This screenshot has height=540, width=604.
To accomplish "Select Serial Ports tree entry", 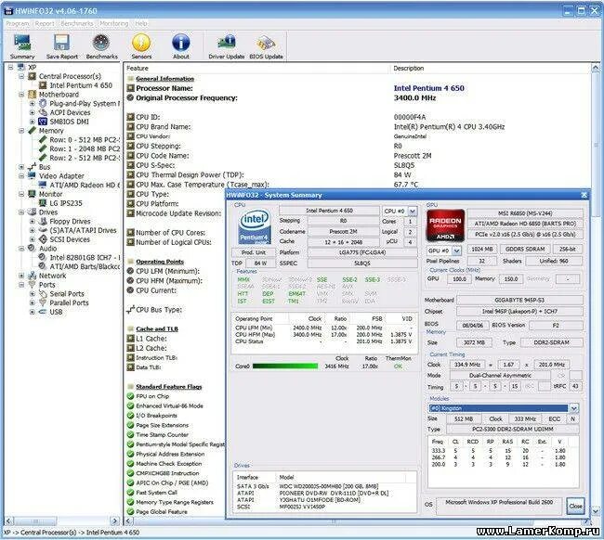I will [67, 293].
